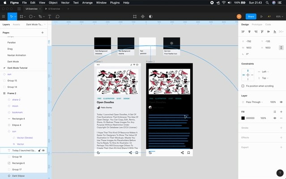Open the help question mark button
The height and width of the screenshot is (179, 286).
click(x=280, y=173)
